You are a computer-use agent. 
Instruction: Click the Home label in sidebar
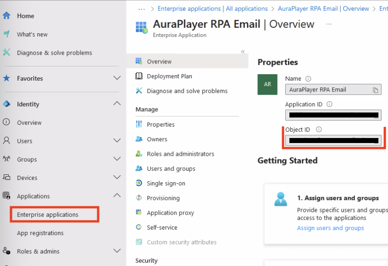click(x=26, y=16)
